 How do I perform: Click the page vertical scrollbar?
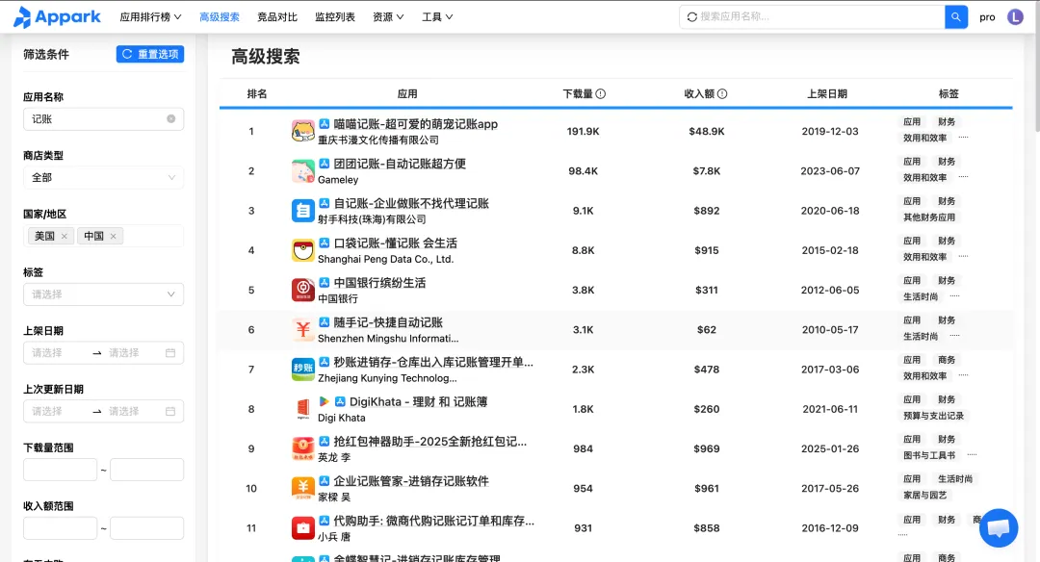1037,66
